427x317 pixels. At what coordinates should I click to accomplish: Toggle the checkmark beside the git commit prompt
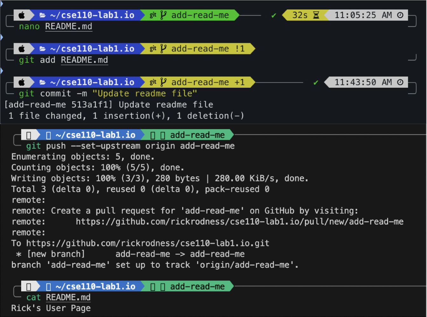click(x=315, y=82)
